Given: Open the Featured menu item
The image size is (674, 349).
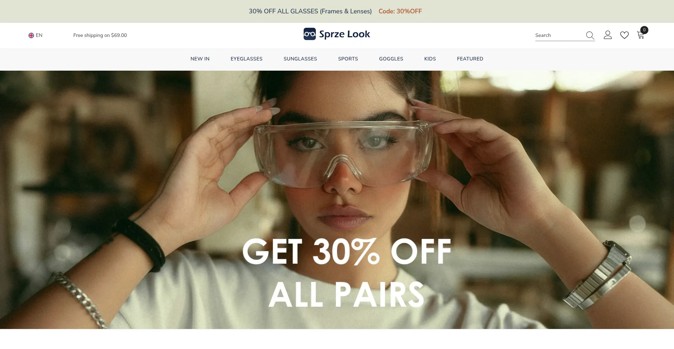Looking at the screenshot, I should click(x=470, y=59).
